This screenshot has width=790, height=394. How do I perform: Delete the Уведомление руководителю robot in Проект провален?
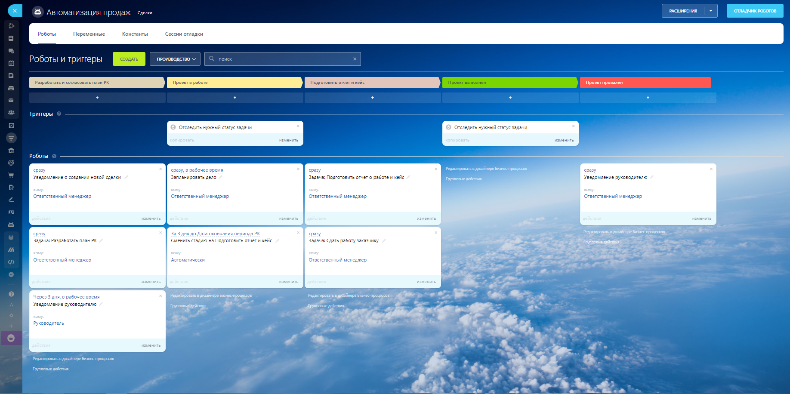pos(711,169)
